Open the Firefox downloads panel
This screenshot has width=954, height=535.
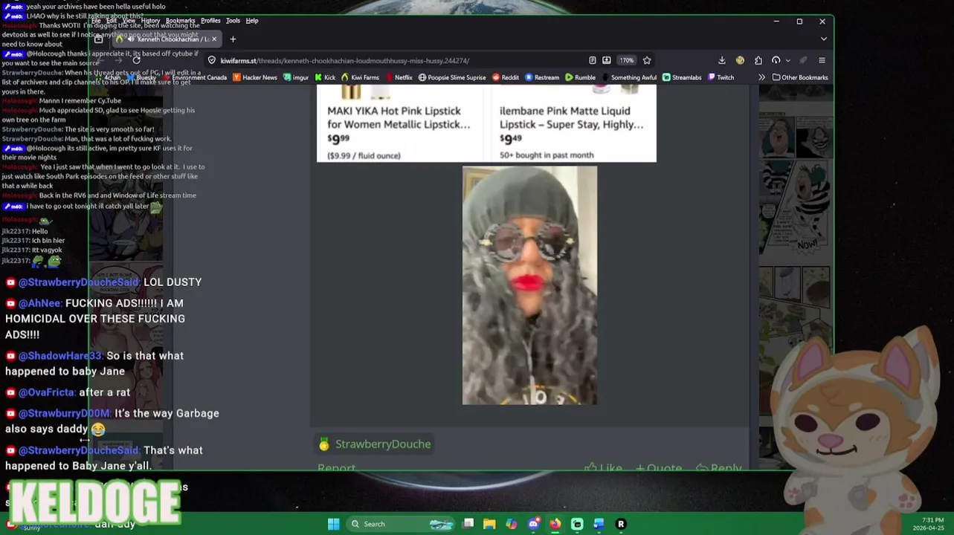pyautogui.click(x=722, y=60)
